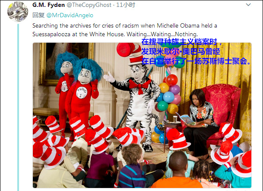
Task: Click the gold framed painting in photo
Action: 66,64
